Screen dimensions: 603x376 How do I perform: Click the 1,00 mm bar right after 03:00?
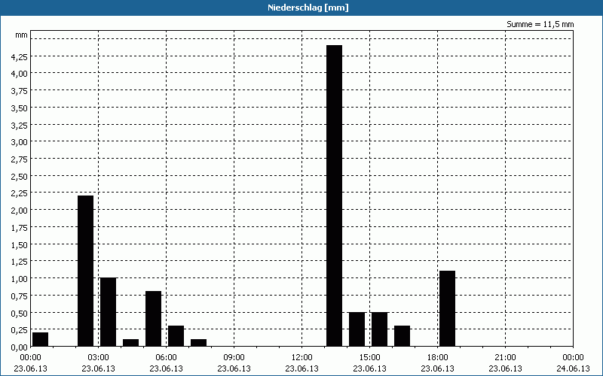[108, 312]
